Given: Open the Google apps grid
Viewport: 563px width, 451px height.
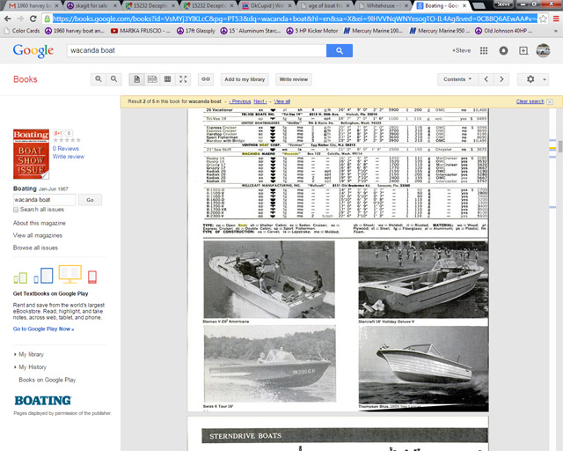Looking at the screenshot, I should 484,50.
